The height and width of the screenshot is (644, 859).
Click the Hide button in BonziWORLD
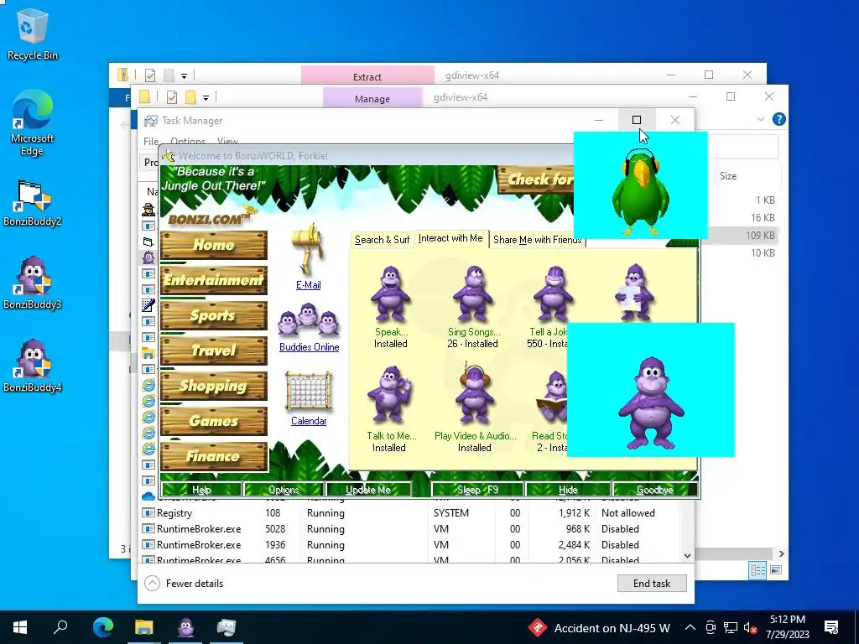point(568,490)
